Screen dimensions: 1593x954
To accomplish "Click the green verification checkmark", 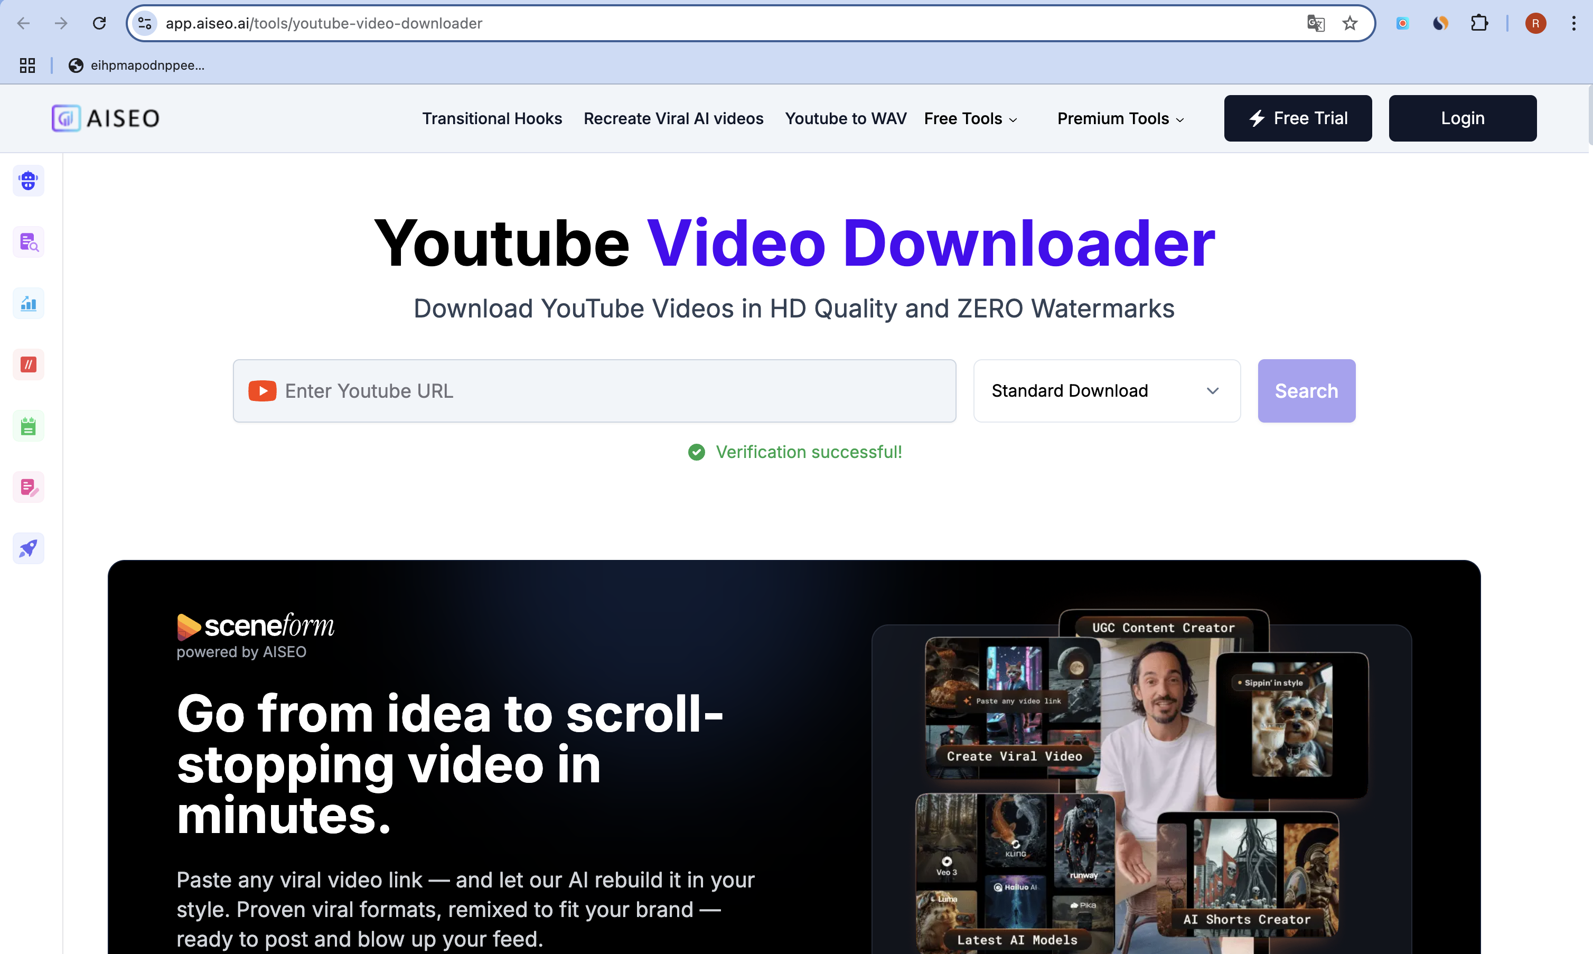I will click(697, 452).
